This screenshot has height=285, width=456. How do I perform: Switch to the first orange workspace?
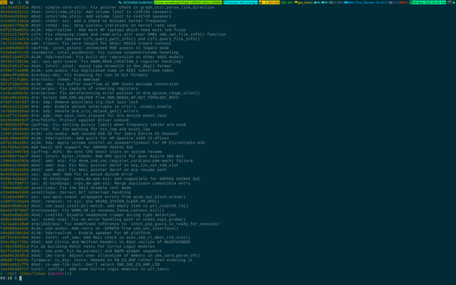[x=4, y=2]
